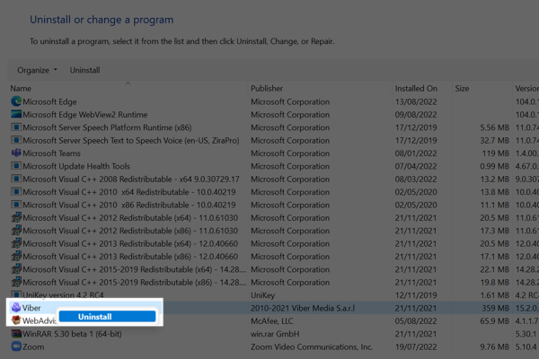The image size is (539, 359).
Task: Click the WinRAR icon
Action: (16, 334)
